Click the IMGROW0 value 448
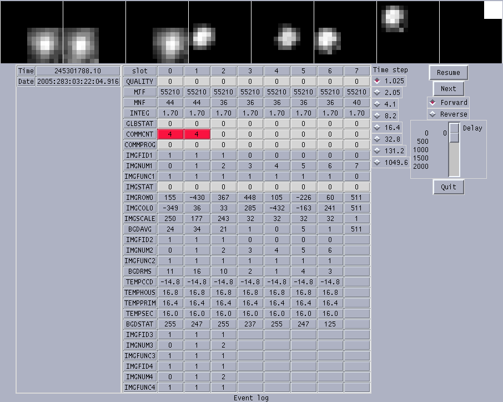The height and width of the screenshot is (402, 503). [250, 198]
